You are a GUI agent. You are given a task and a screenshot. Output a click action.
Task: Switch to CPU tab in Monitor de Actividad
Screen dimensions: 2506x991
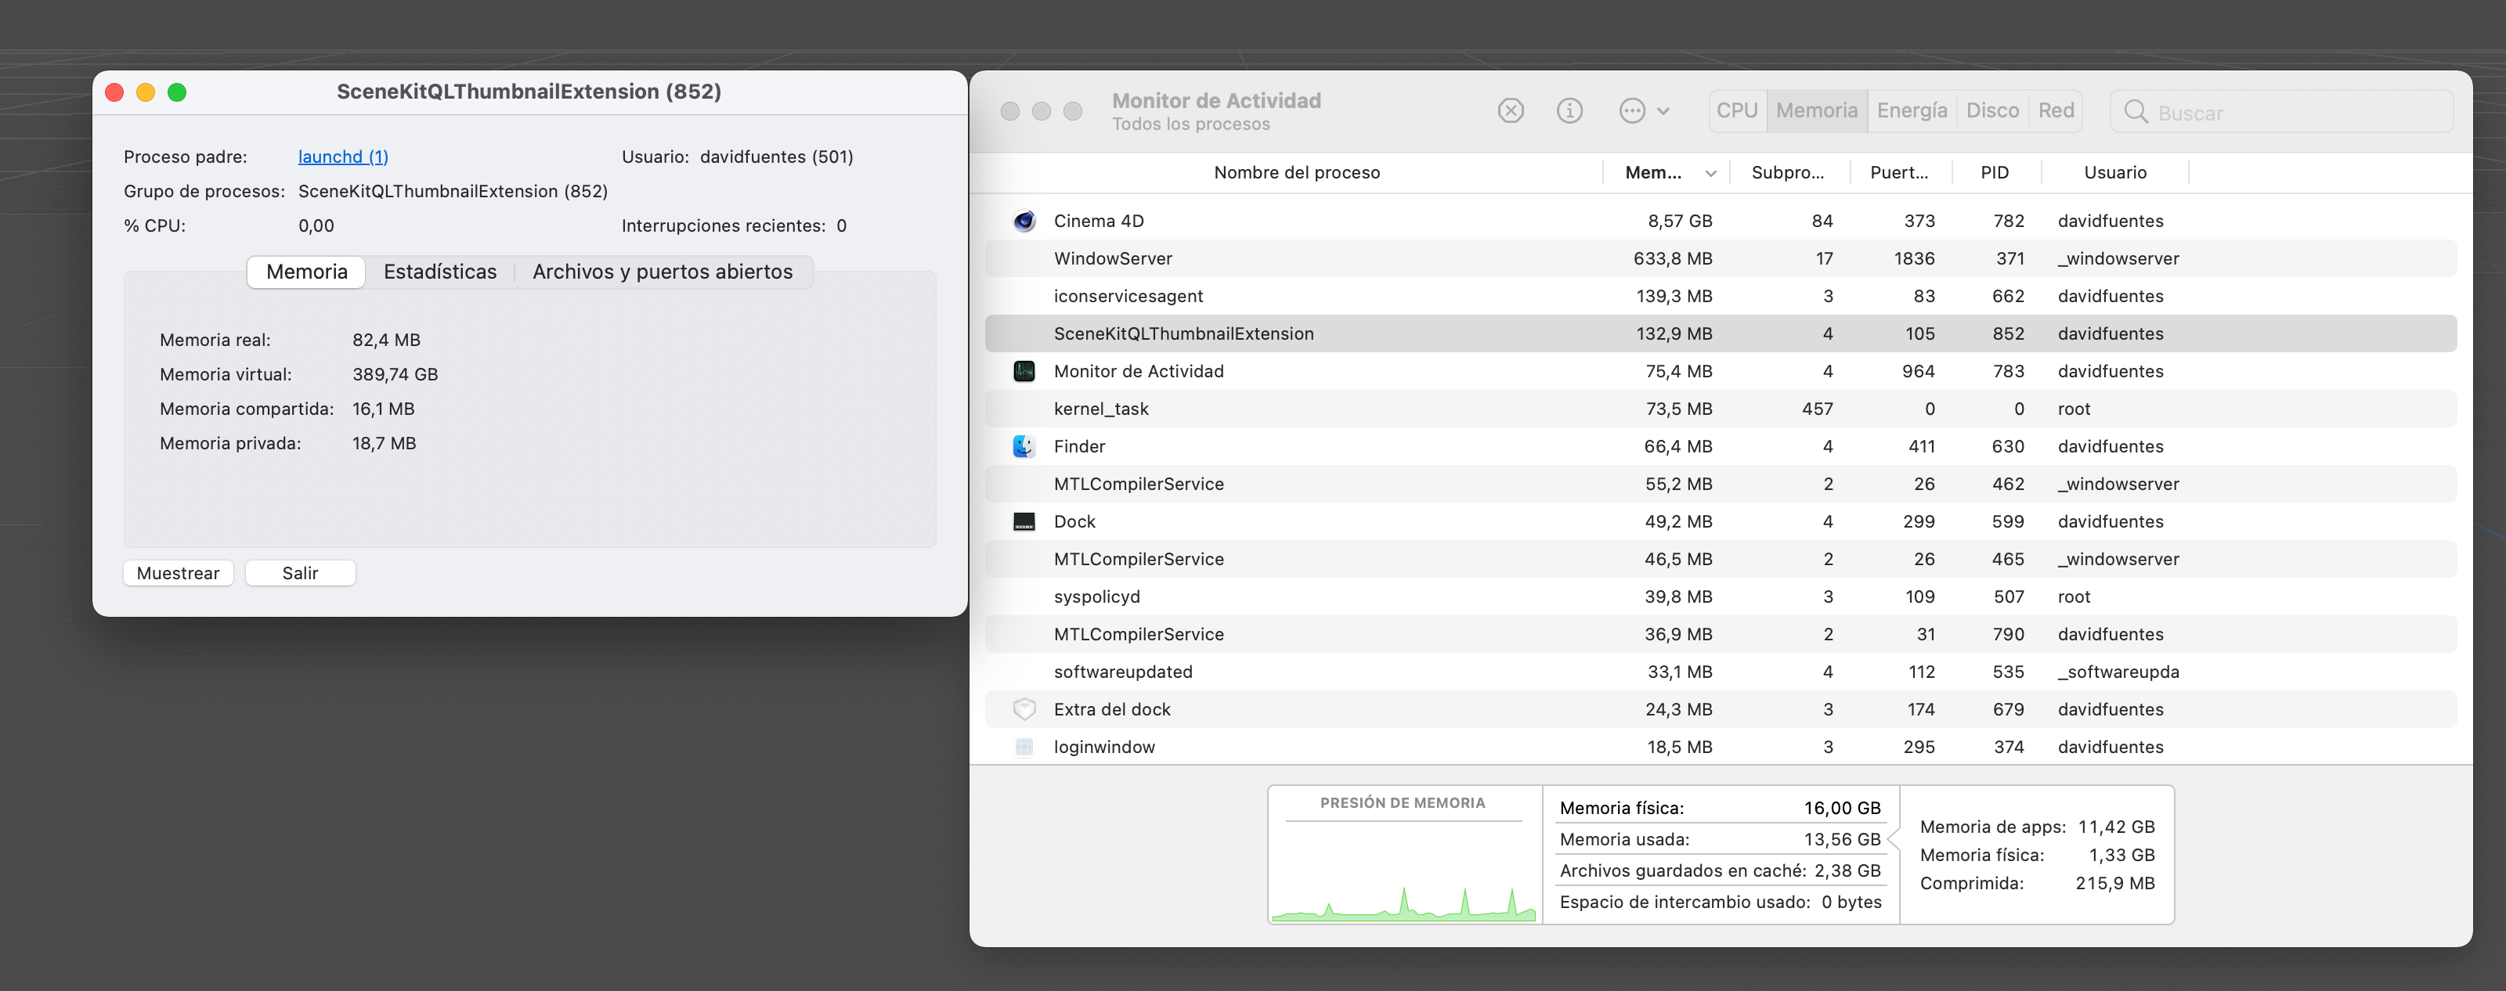coord(1736,111)
